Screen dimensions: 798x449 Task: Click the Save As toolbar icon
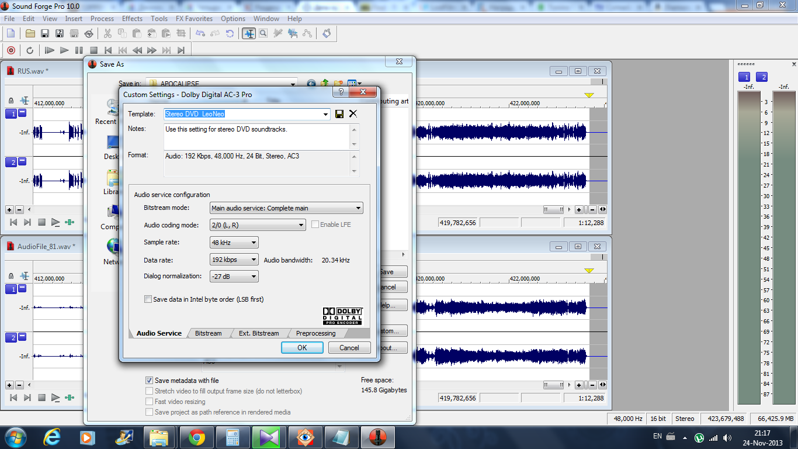point(60,33)
